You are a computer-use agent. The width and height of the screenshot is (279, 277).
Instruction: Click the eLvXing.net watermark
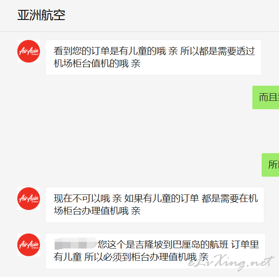click(x=231, y=262)
